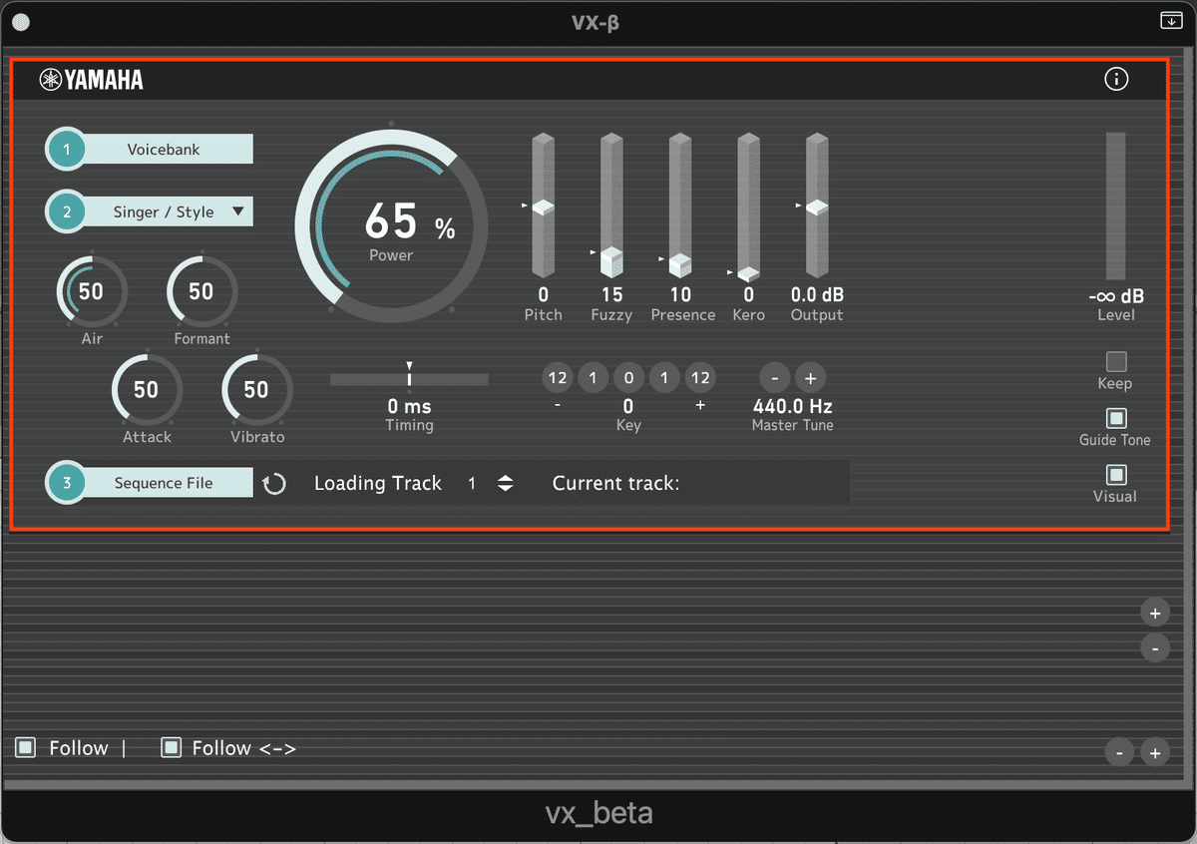The width and height of the screenshot is (1197, 844).
Task: Click the preset download icon in the title bar
Action: click(x=1169, y=20)
